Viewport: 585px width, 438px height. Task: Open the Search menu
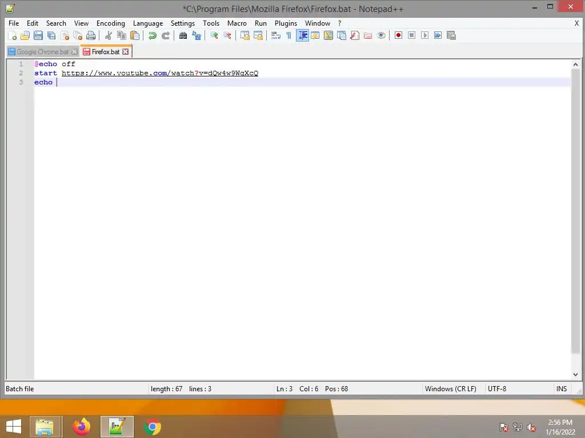tap(56, 23)
